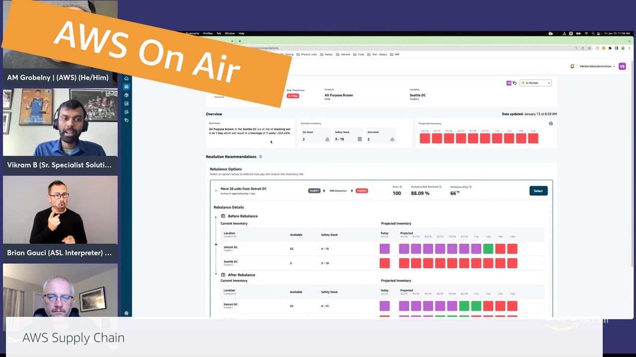Collapse the Move 20 units rebalance option
The image size is (636, 357).
tap(216, 190)
